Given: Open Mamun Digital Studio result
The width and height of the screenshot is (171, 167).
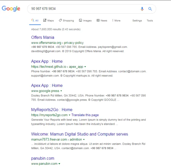Looking at the screenshot, I should pyautogui.click(x=80, y=134).
